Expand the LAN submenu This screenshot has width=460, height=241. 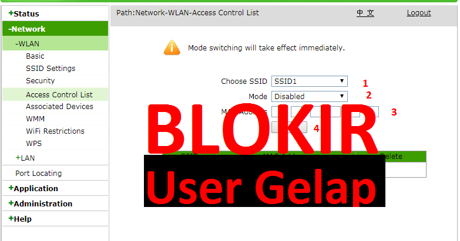(x=25, y=158)
